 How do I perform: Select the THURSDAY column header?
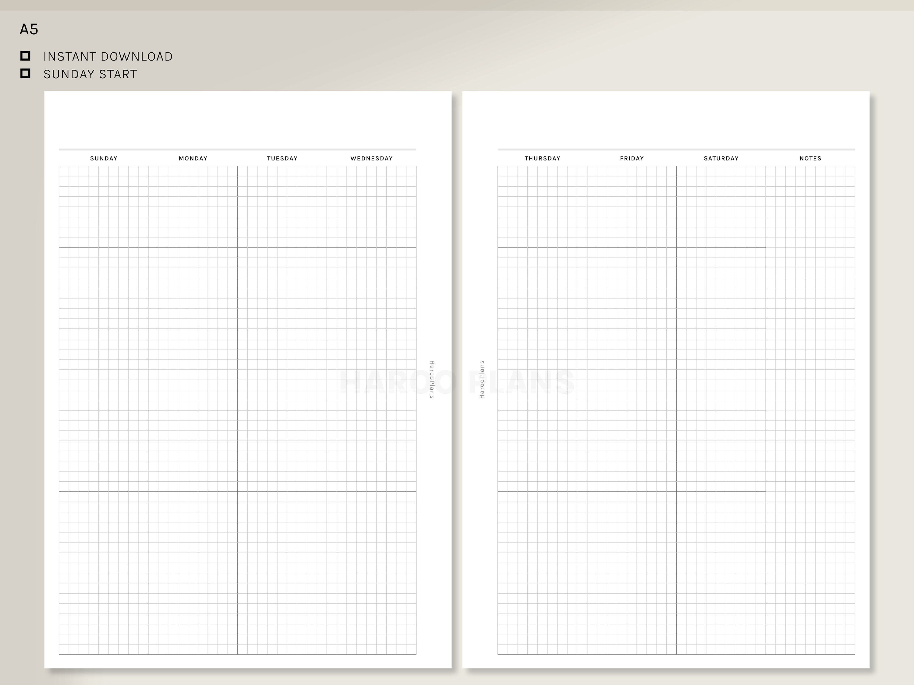tap(543, 159)
